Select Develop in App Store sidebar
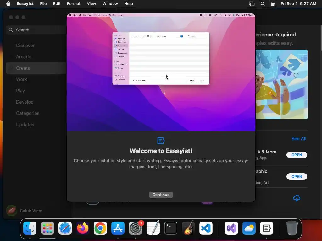 (25, 102)
